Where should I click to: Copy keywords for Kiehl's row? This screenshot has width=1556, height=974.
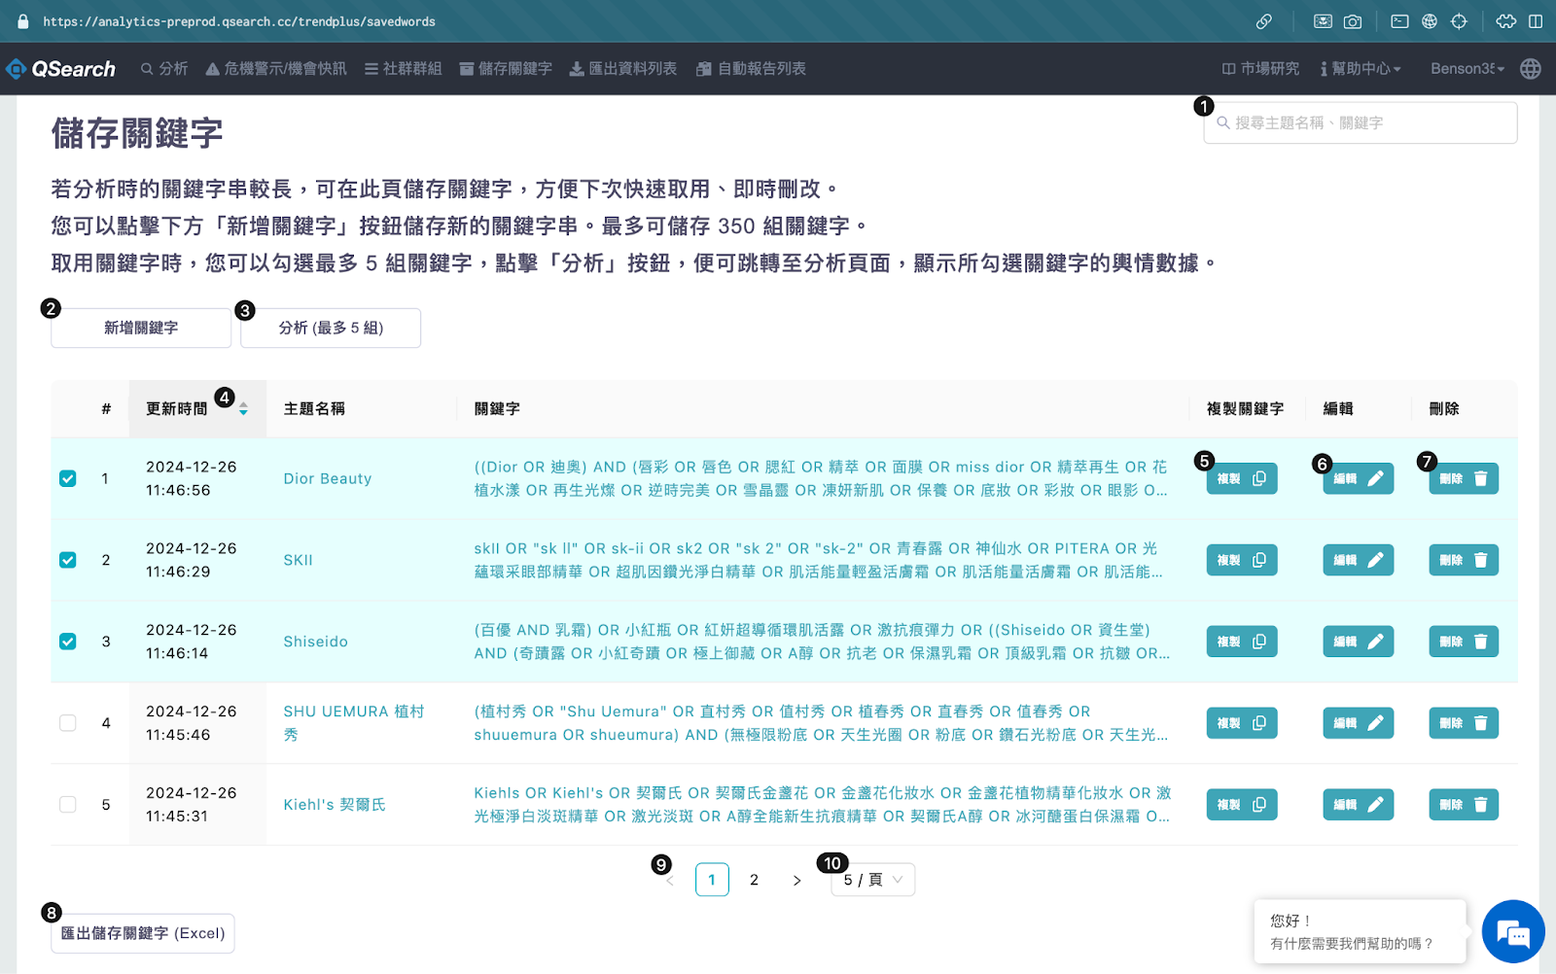pyautogui.click(x=1242, y=805)
